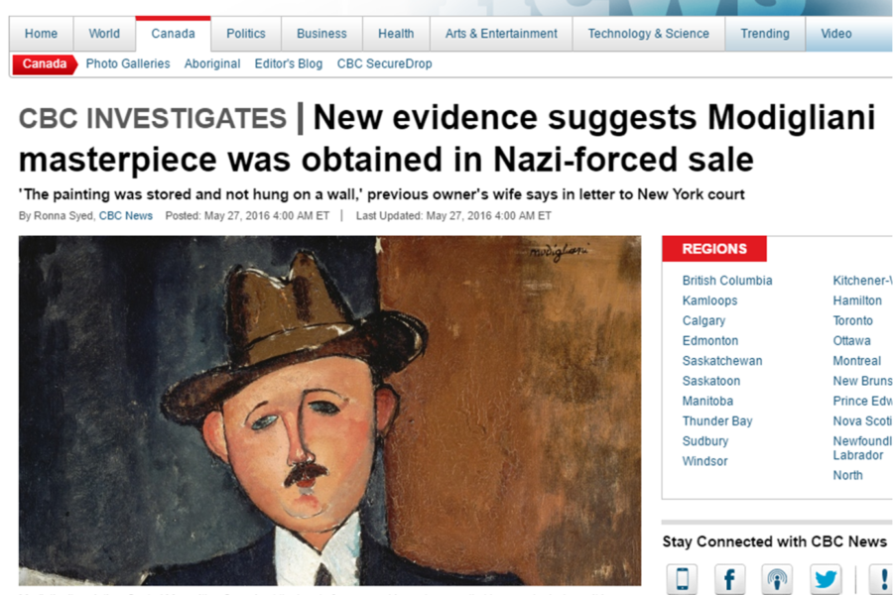Image resolution: width=893 pixels, height=595 pixels.
Task: Go to the Home tab
Action: click(41, 34)
